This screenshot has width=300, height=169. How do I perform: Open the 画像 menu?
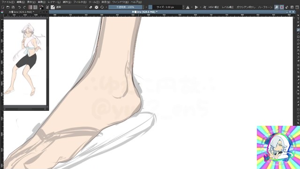click(42, 2)
